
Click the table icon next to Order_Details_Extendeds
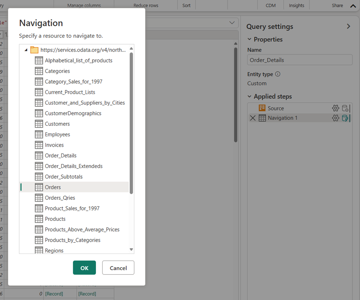click(x=39, y=166)
